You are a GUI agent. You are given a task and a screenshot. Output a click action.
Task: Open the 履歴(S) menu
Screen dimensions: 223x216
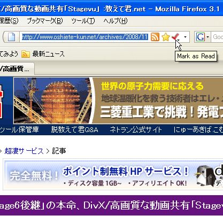pos(9,21)
